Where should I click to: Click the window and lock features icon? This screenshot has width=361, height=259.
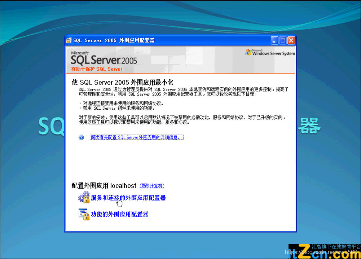point(84,214)
